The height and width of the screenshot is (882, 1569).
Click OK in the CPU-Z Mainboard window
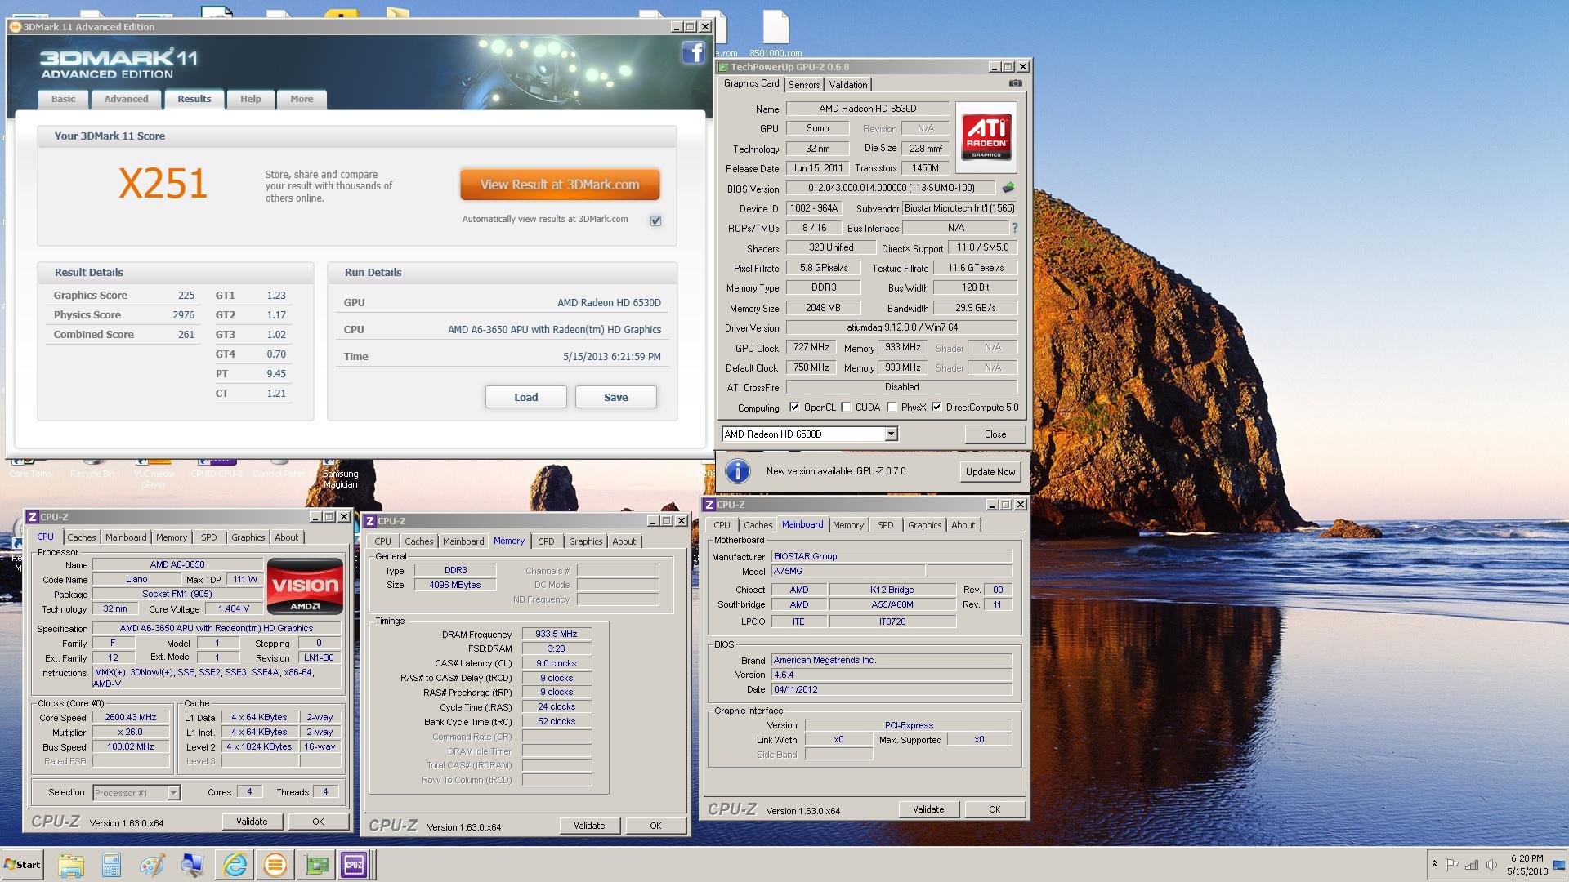[995, 809]
